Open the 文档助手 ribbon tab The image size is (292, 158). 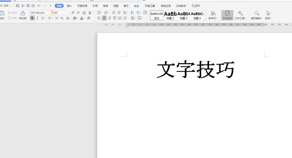[181, 6]
